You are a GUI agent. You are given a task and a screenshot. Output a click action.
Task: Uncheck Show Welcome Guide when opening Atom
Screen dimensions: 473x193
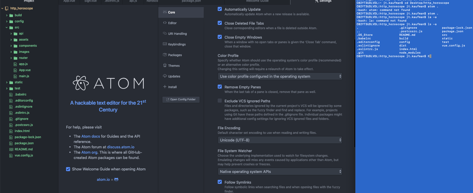(x=68, y=169)
